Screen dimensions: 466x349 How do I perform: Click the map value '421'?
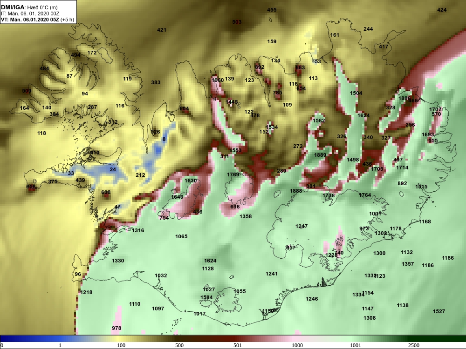[162, 30]
